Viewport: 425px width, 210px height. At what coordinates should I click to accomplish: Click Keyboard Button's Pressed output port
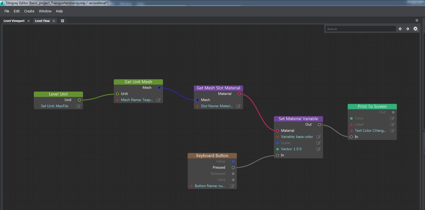[x=233, y=168]
